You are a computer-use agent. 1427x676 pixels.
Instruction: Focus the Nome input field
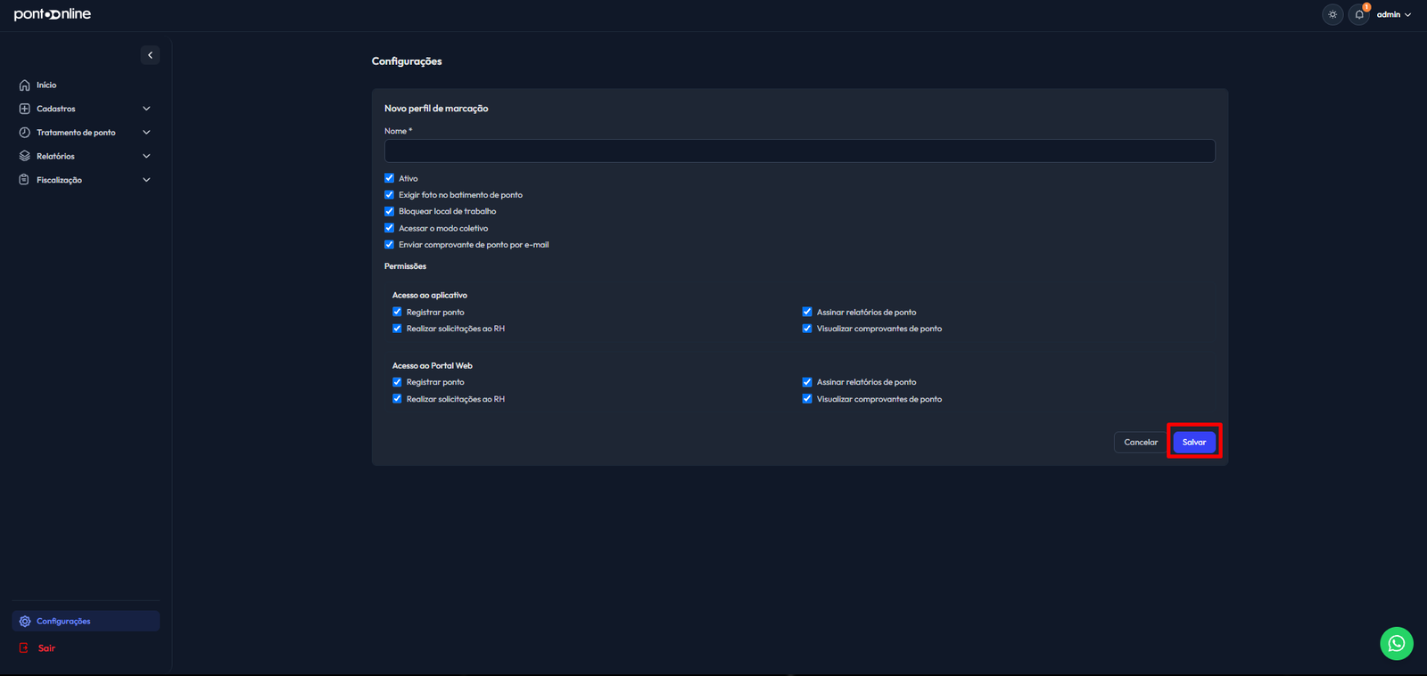coord(799,151)
